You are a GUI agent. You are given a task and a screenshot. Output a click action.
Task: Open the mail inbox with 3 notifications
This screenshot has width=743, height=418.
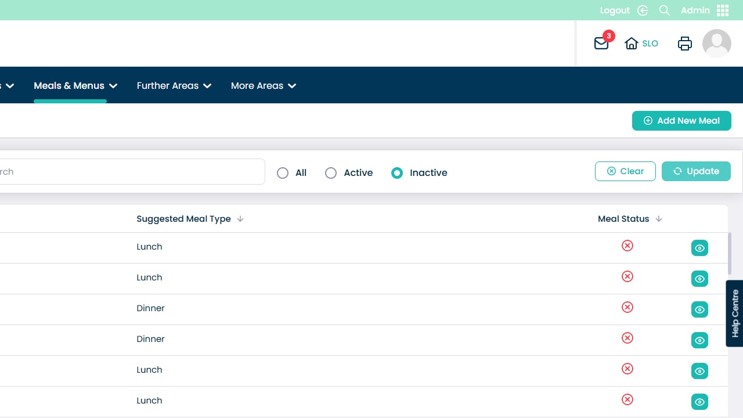[x=601, y=44]
